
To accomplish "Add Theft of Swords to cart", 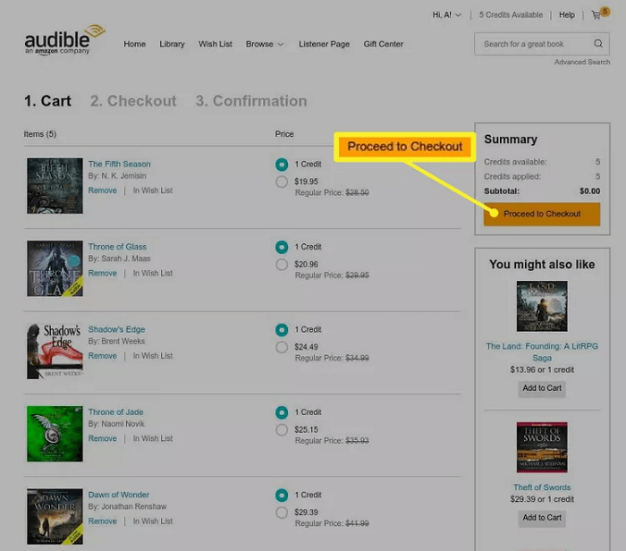I will click(542, 518).
